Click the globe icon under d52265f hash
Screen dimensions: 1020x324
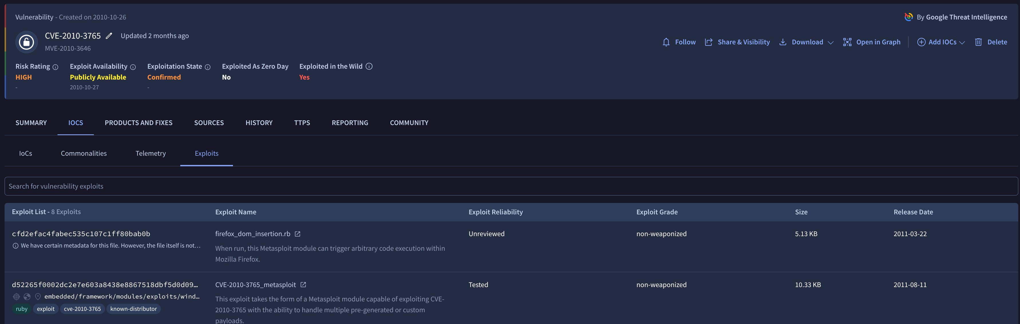click(27, 296)
